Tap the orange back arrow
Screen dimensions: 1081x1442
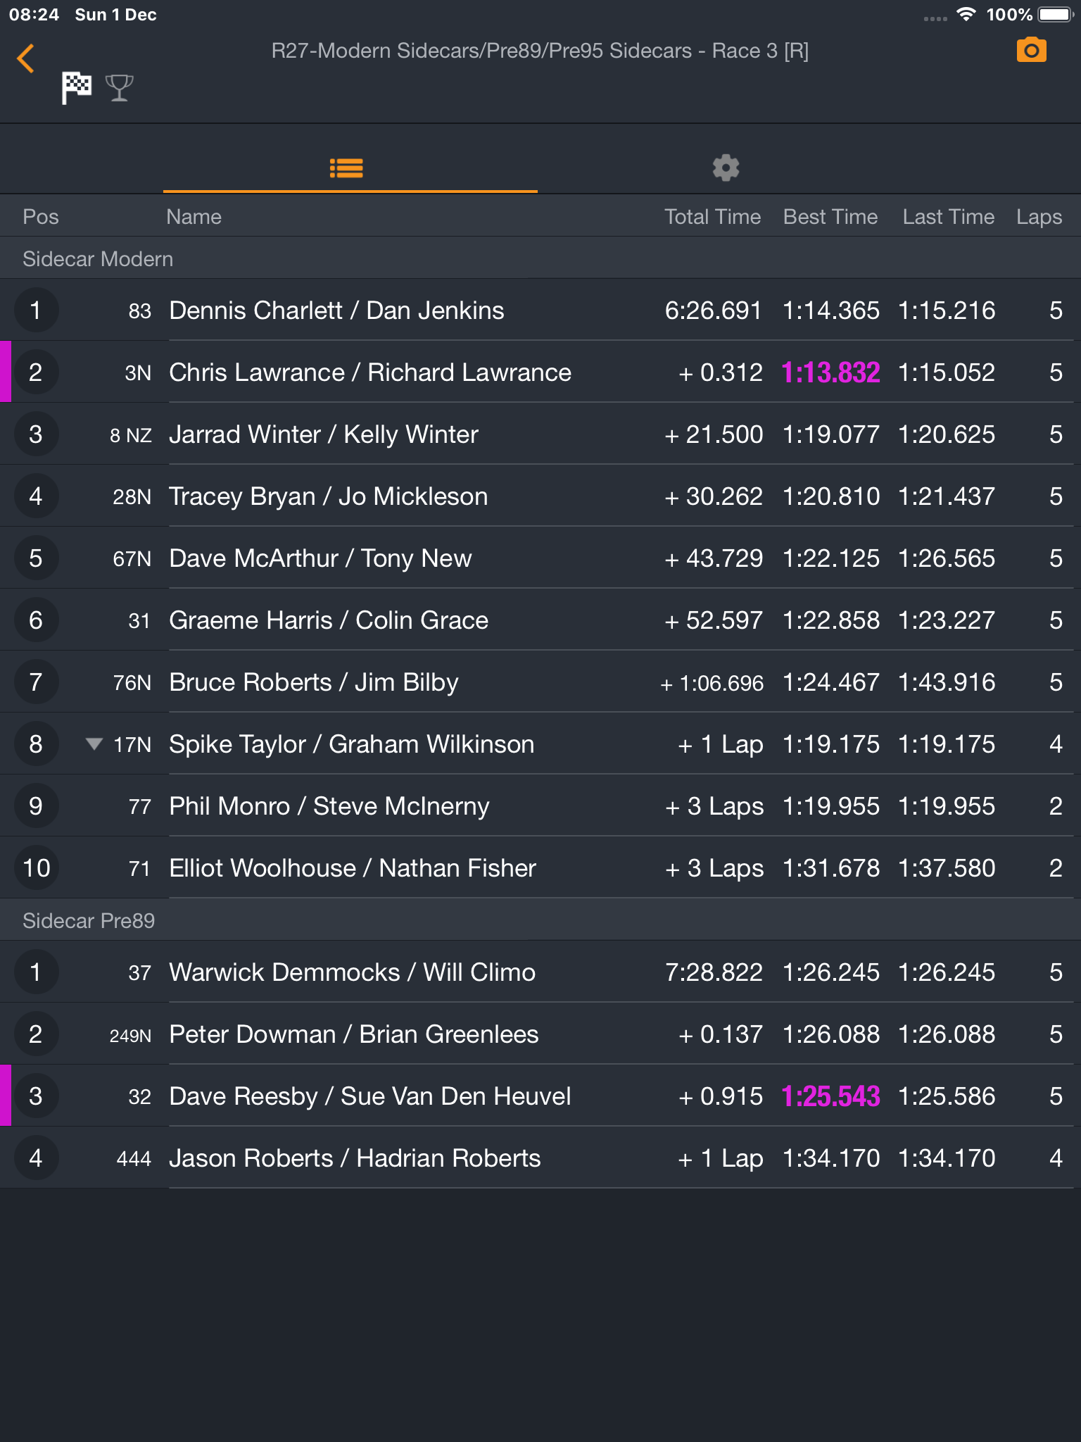pyautogui.click(x=26, y=58)
